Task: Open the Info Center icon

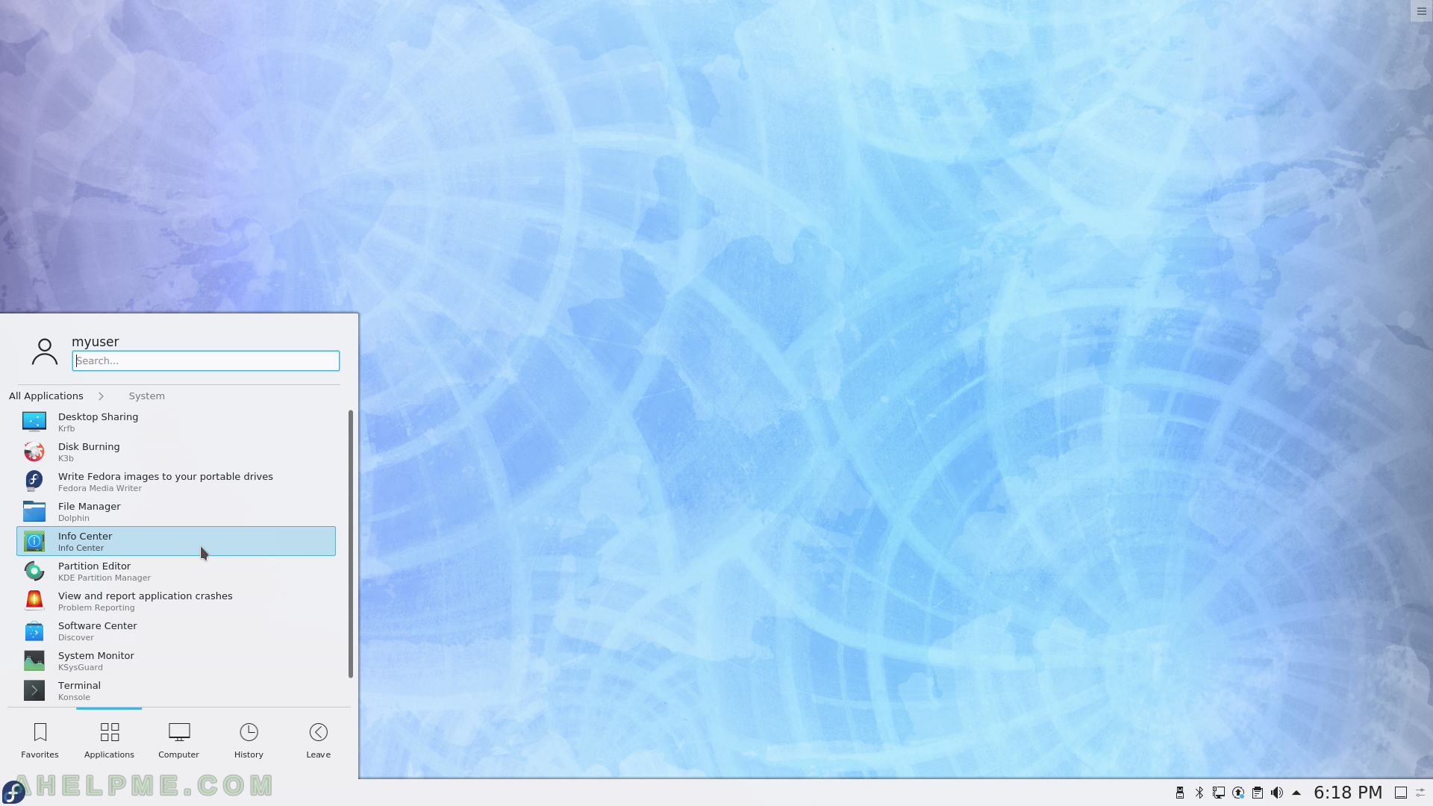Action: [34, 541]
